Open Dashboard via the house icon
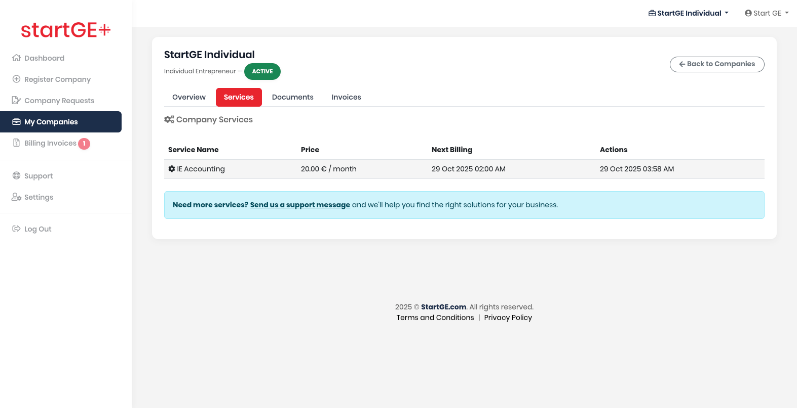This screenshot has height=408, width=797. pyautogui.click(x=16, y=58)
